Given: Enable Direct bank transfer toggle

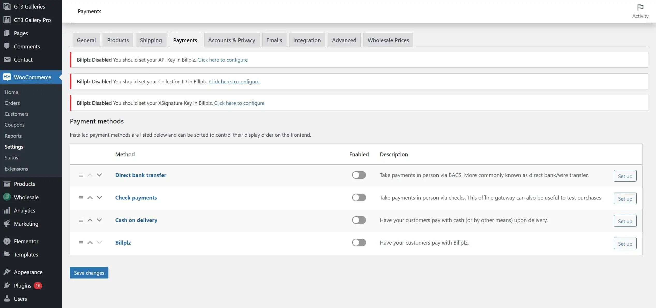Looking at the screenshot, I should [x=359, y=175].
